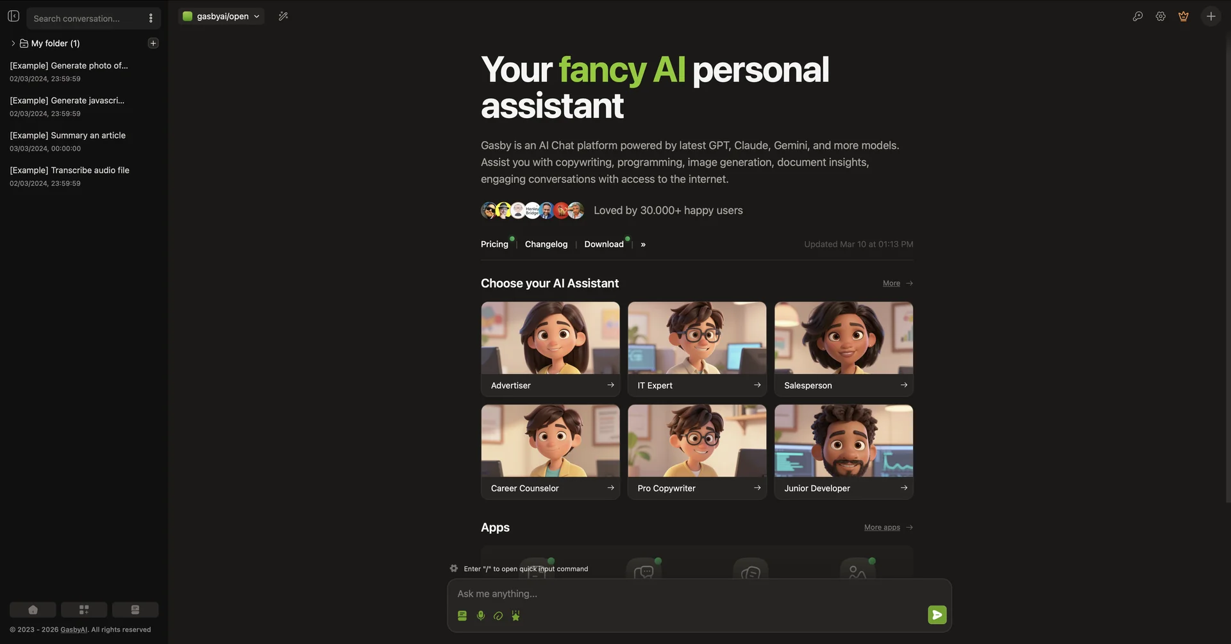Add a new folder with the plus icon
The width and height of the screenshot is (1231, 644).
point(153,43)
